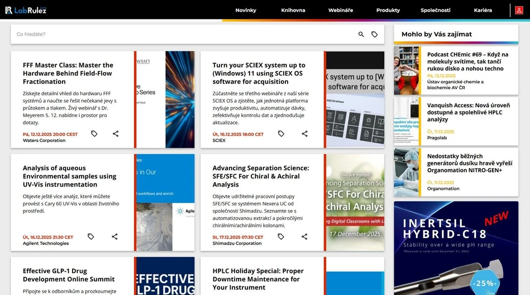Open the Knihovna menu item

pos(293,10)
